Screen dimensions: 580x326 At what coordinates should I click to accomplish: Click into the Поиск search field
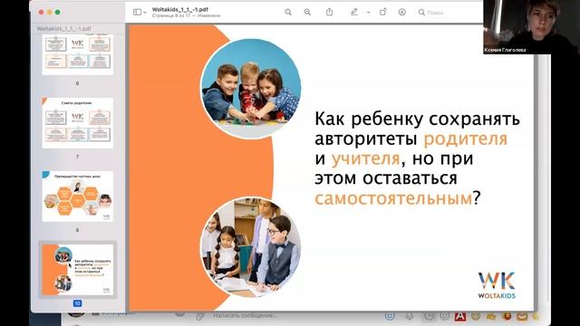(449, 12)
